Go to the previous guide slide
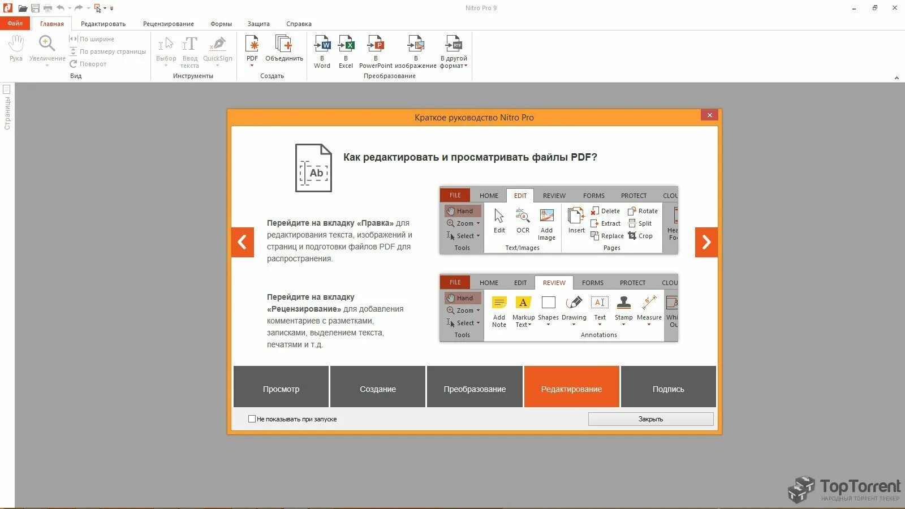 [243, 242]
